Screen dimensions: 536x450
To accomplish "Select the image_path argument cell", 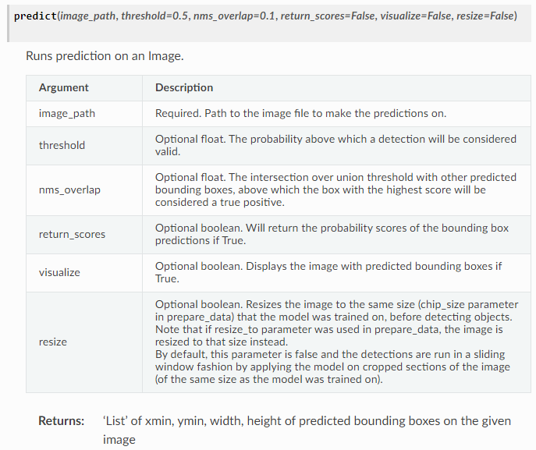I will (x=84, y=114).
